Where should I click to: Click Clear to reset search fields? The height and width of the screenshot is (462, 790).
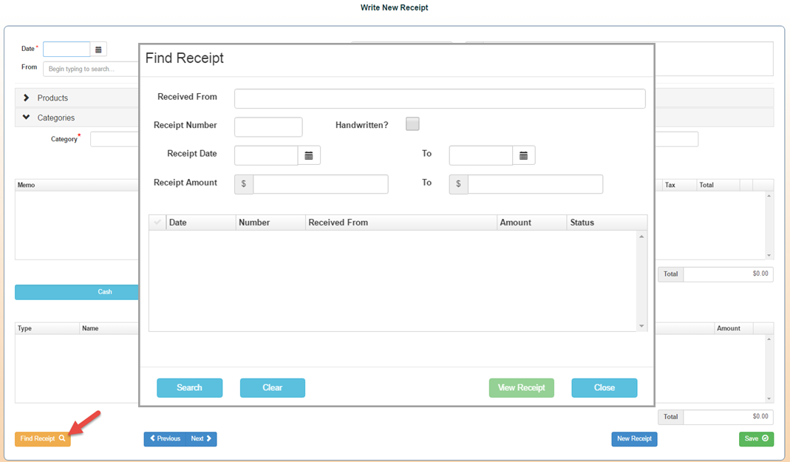click(x=272, y=388)
